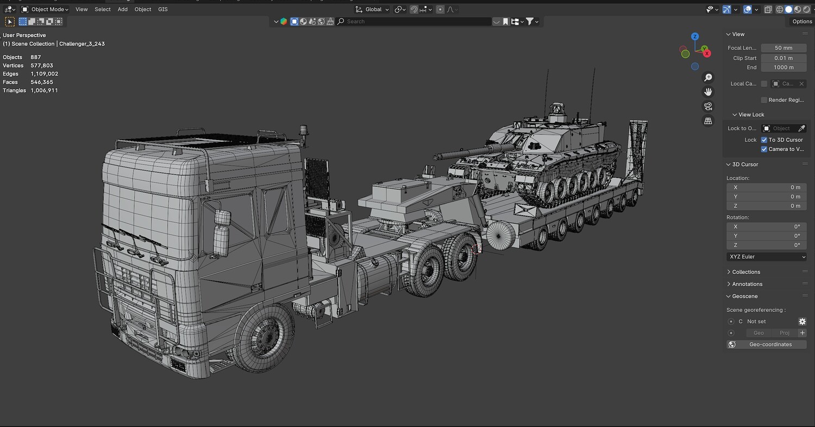Switch to rendered viewport shading
This screenshot has width=815, height=427.
[806, 9]
